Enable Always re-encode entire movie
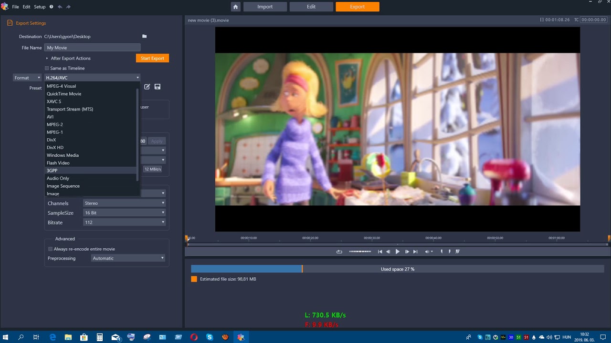 coord(50,249)
